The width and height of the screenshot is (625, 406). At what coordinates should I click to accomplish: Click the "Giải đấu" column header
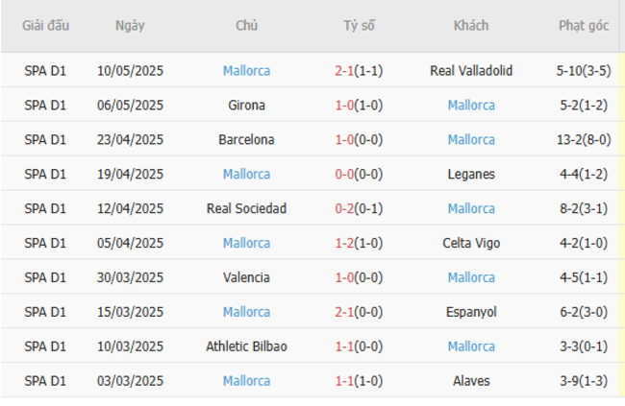[46, 26]
